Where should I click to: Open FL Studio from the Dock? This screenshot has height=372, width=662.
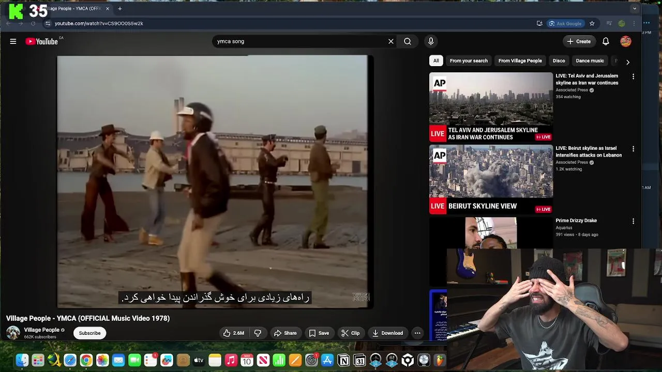[440, 360]
